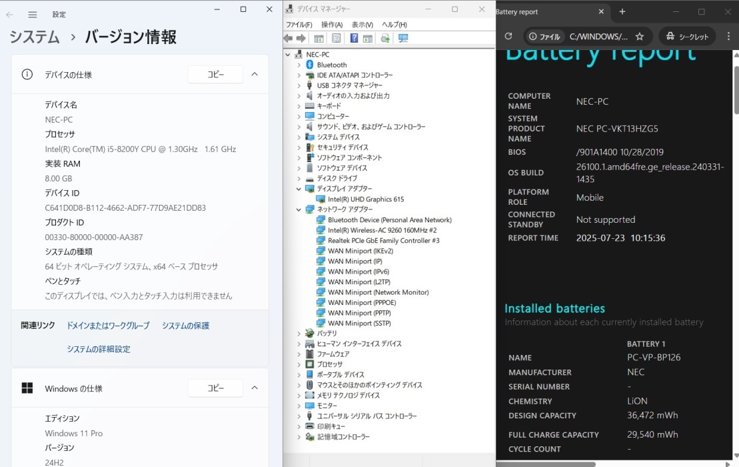This screenshot has height=467, width=739.
Task: Click the Installed batteries heading
Action: click(554, 308)
